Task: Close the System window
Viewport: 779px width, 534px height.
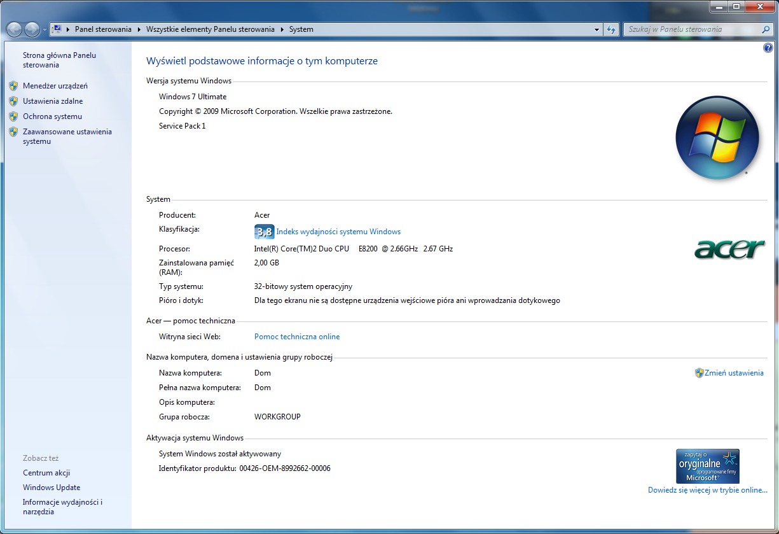Action: tap(759, 6)
